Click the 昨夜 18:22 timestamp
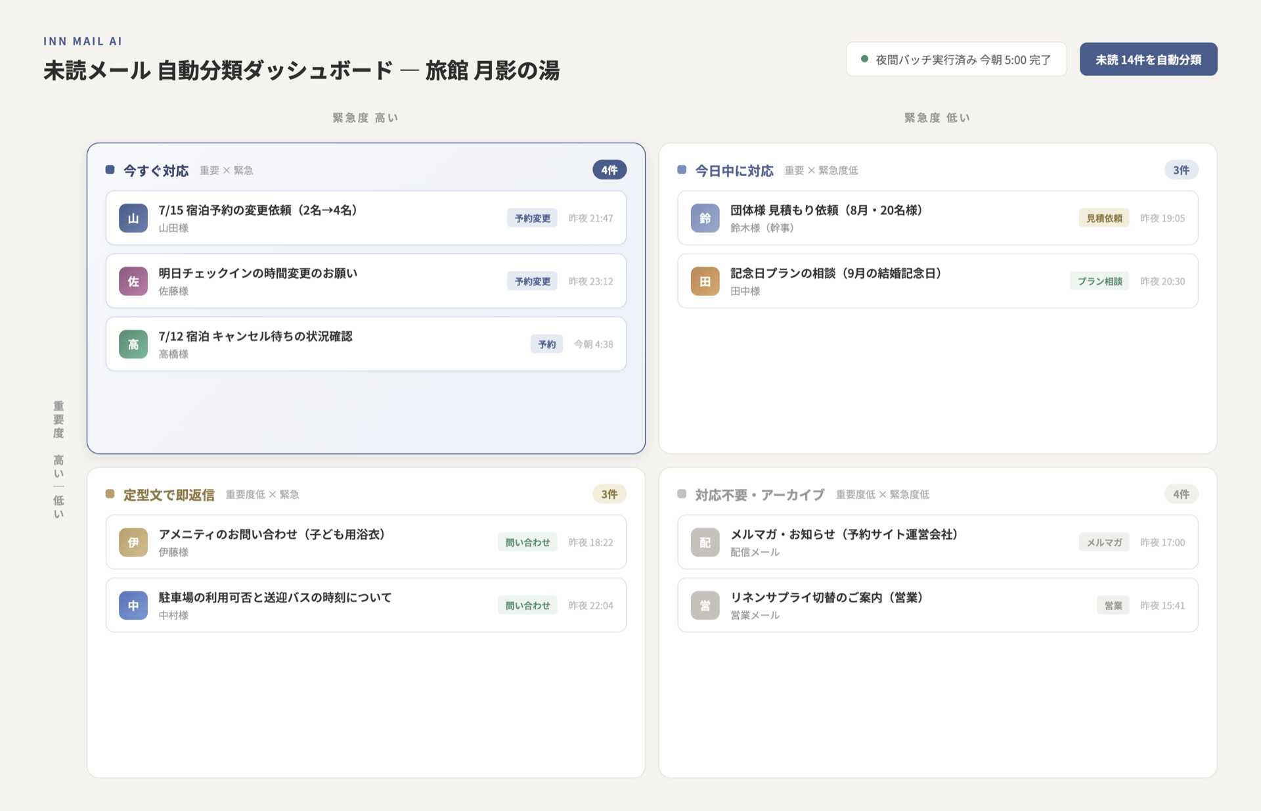This screenshot has width=1261, height=811. click(x=590, y=542)
